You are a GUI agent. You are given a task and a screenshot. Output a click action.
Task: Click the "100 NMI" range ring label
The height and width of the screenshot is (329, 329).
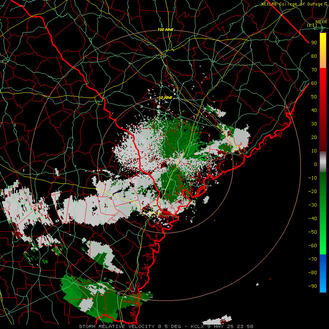[x=165, y=30]
